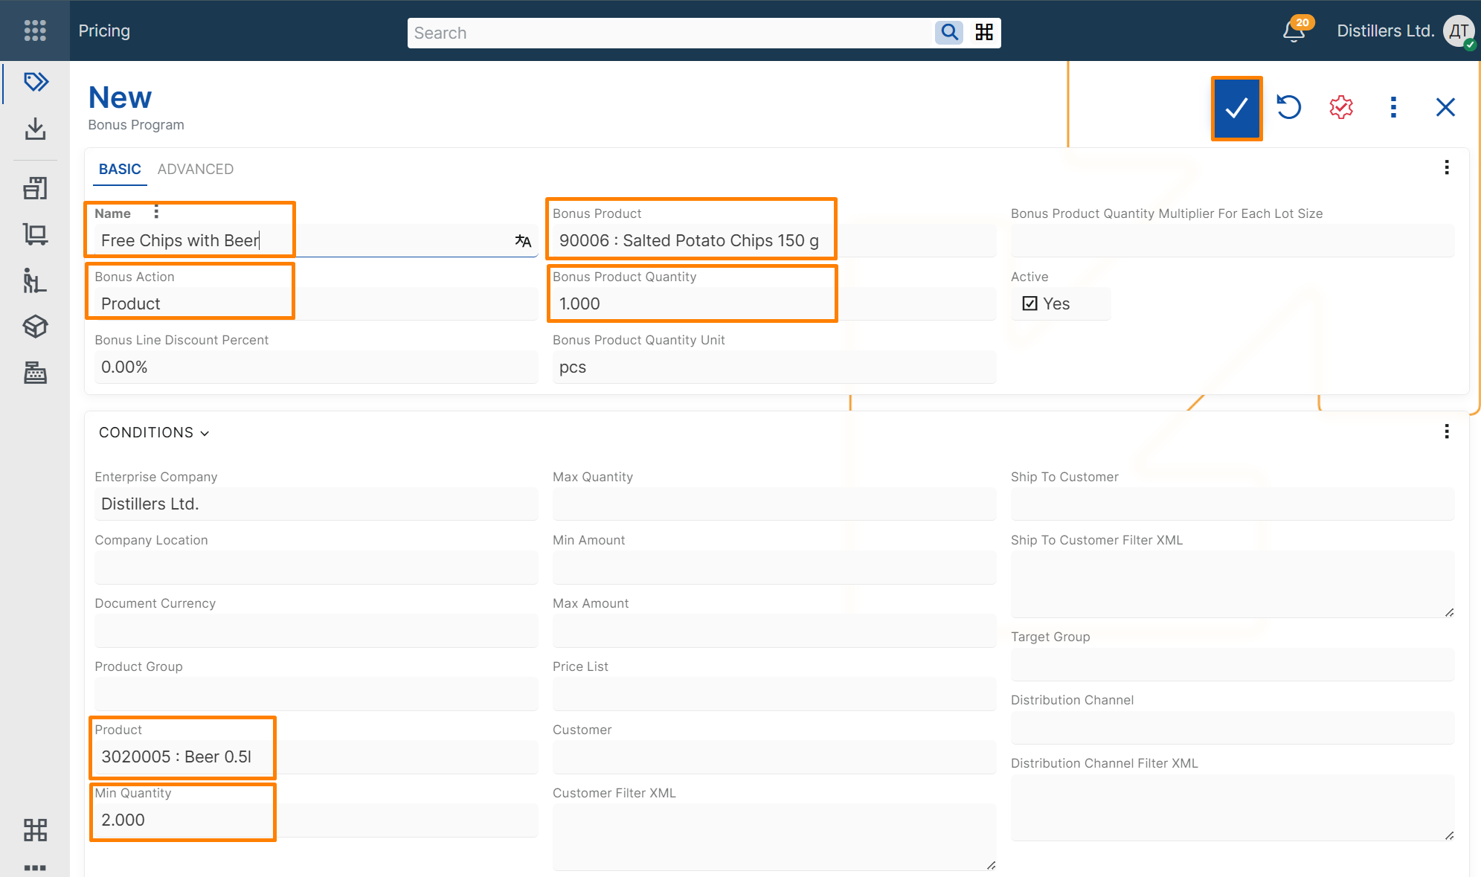Switch to the ADVANCED tab
Viewport: 1481px width, 877px height.
pos(196,169)
